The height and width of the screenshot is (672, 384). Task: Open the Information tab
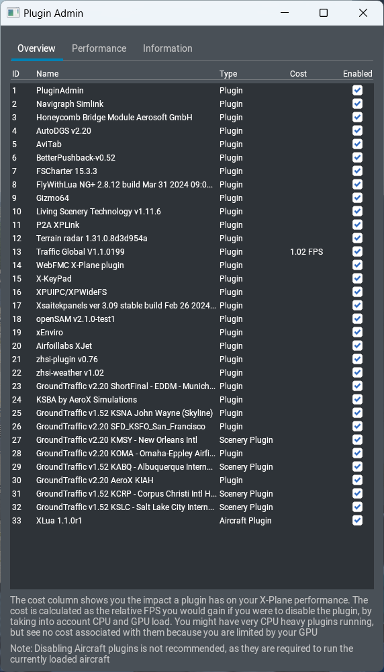(x=167, y=48)
